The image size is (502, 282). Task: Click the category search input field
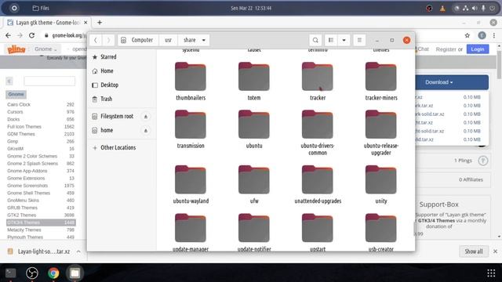[x=49, y=81]
